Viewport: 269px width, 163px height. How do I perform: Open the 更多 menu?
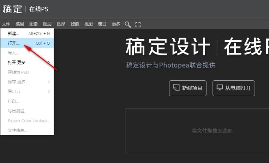[116, 24]
